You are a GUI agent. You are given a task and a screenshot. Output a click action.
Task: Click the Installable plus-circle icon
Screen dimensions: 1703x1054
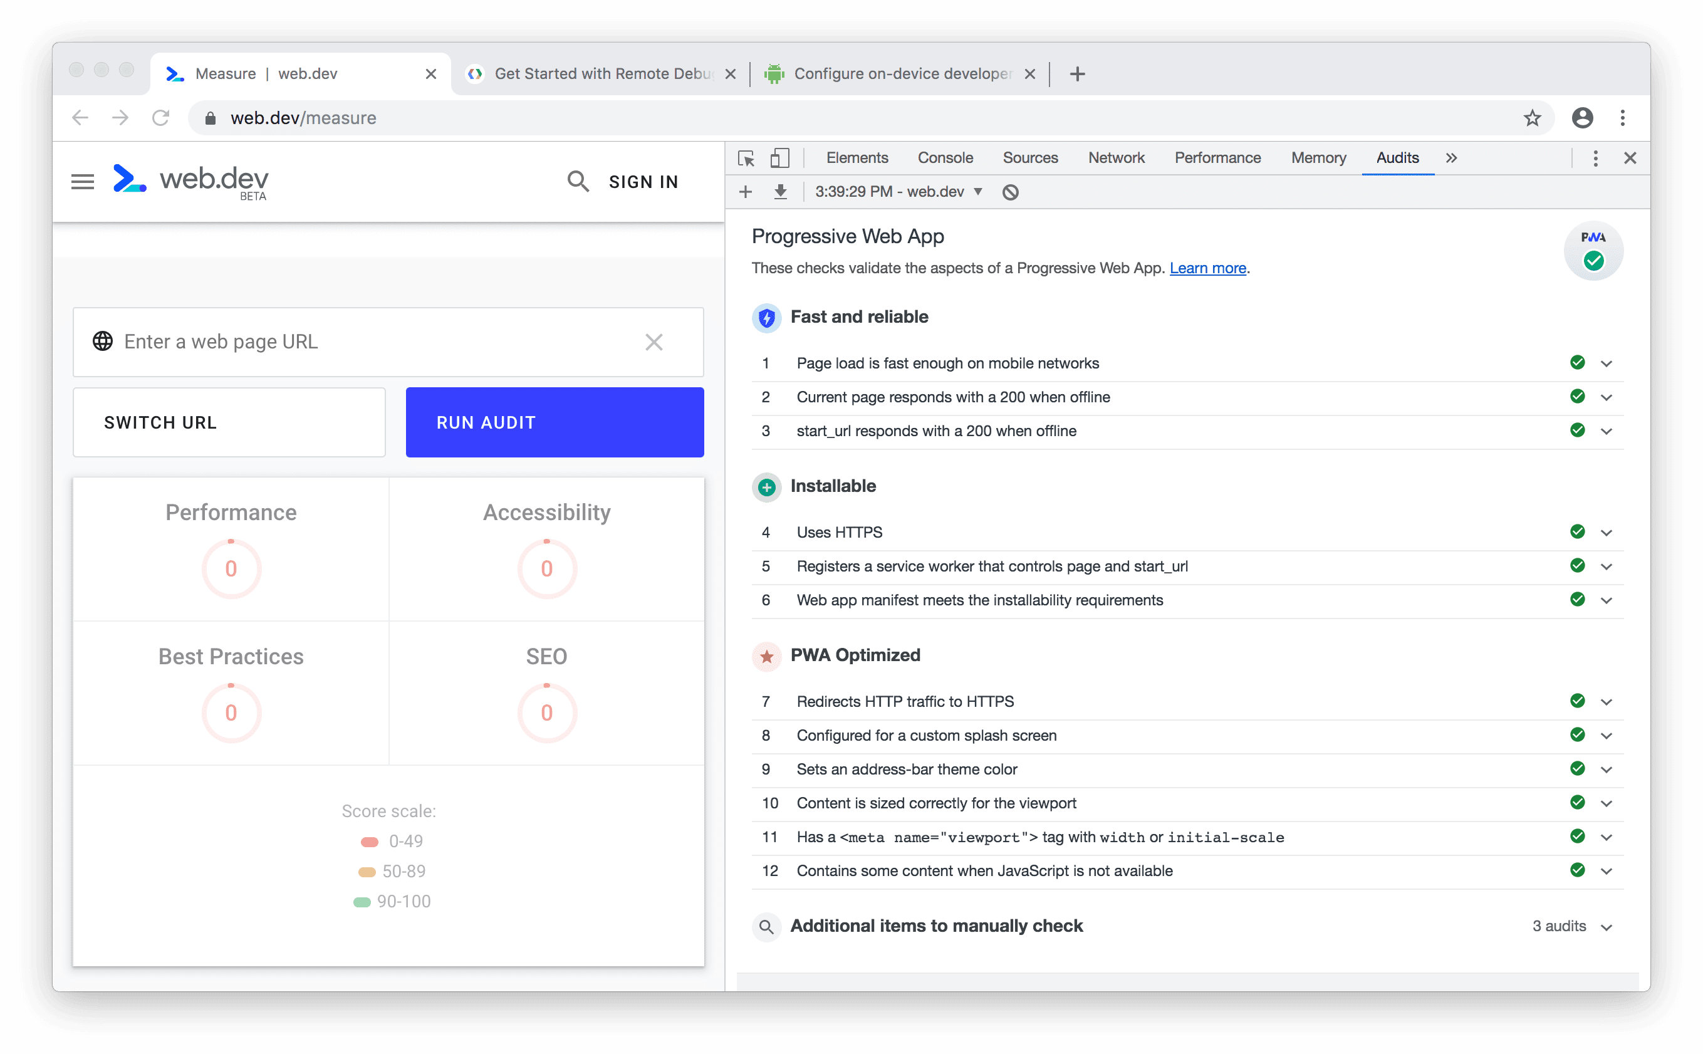pyautogui.click(x=765, y=484)
